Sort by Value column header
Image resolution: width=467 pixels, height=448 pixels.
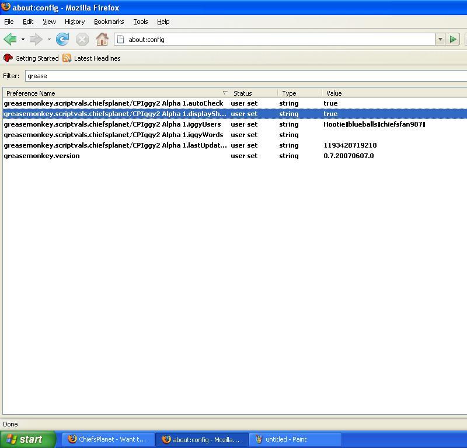point(395,93)
